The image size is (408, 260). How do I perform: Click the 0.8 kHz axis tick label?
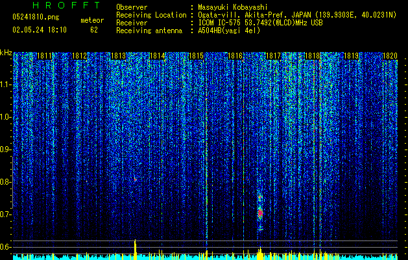[6, 182]
